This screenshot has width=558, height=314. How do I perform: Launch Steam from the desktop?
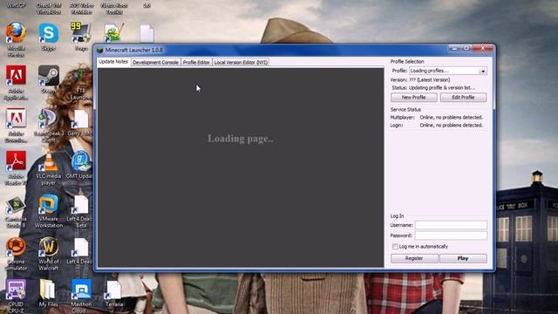49,76
